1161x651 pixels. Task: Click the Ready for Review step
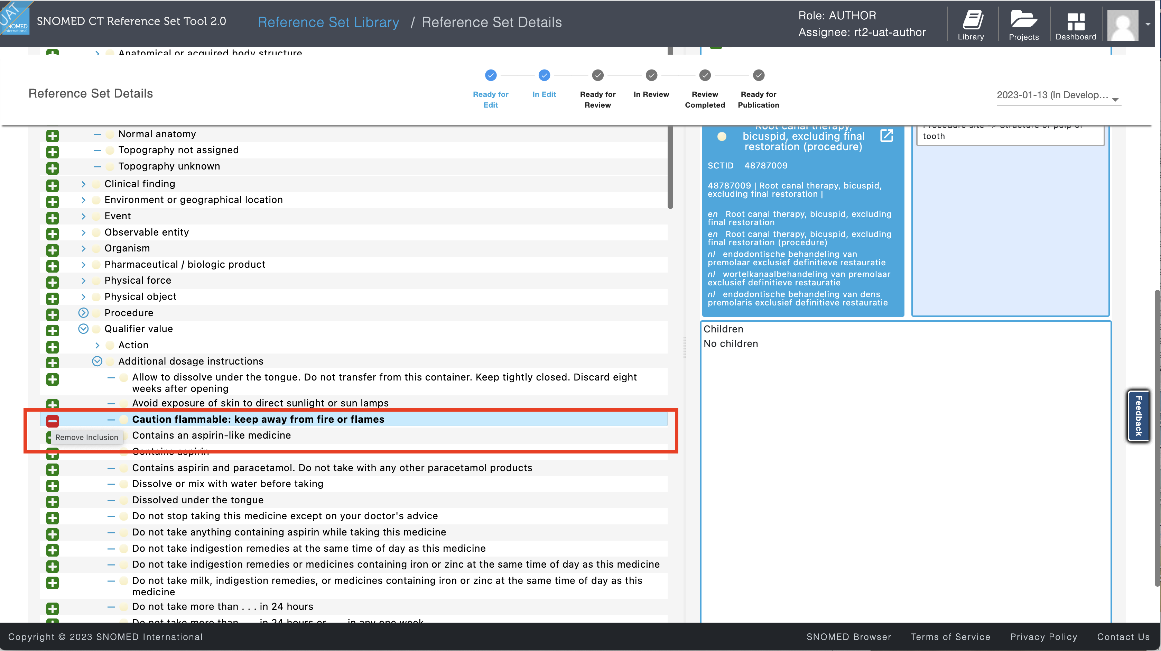598,89
